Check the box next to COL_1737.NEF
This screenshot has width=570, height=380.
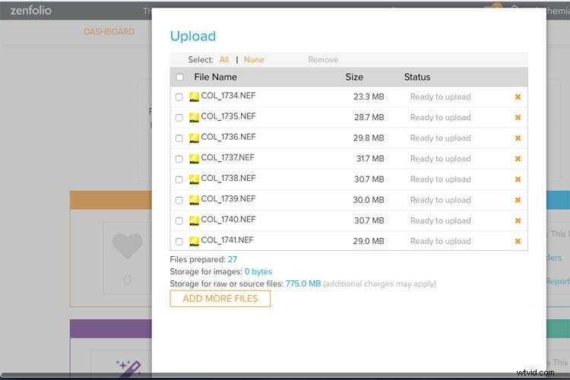(x=179, y=159)
